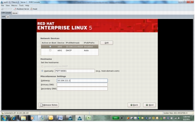Click the Primary DNS input field

(x=82, y=85)
